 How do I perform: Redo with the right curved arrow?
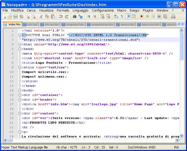(x=67, y=16)
